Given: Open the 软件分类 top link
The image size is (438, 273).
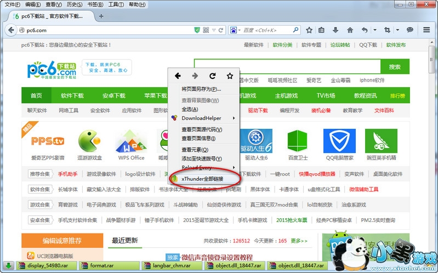Looking at the screenshot, I should coord(282,45).
